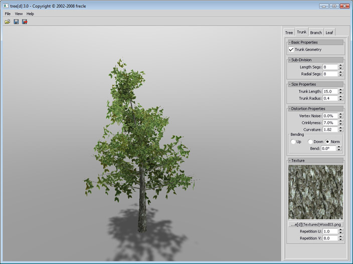The width and height of the screenshot is (353, 264).
Task: Switch to the Leaf tab
Action: (329, 32)
